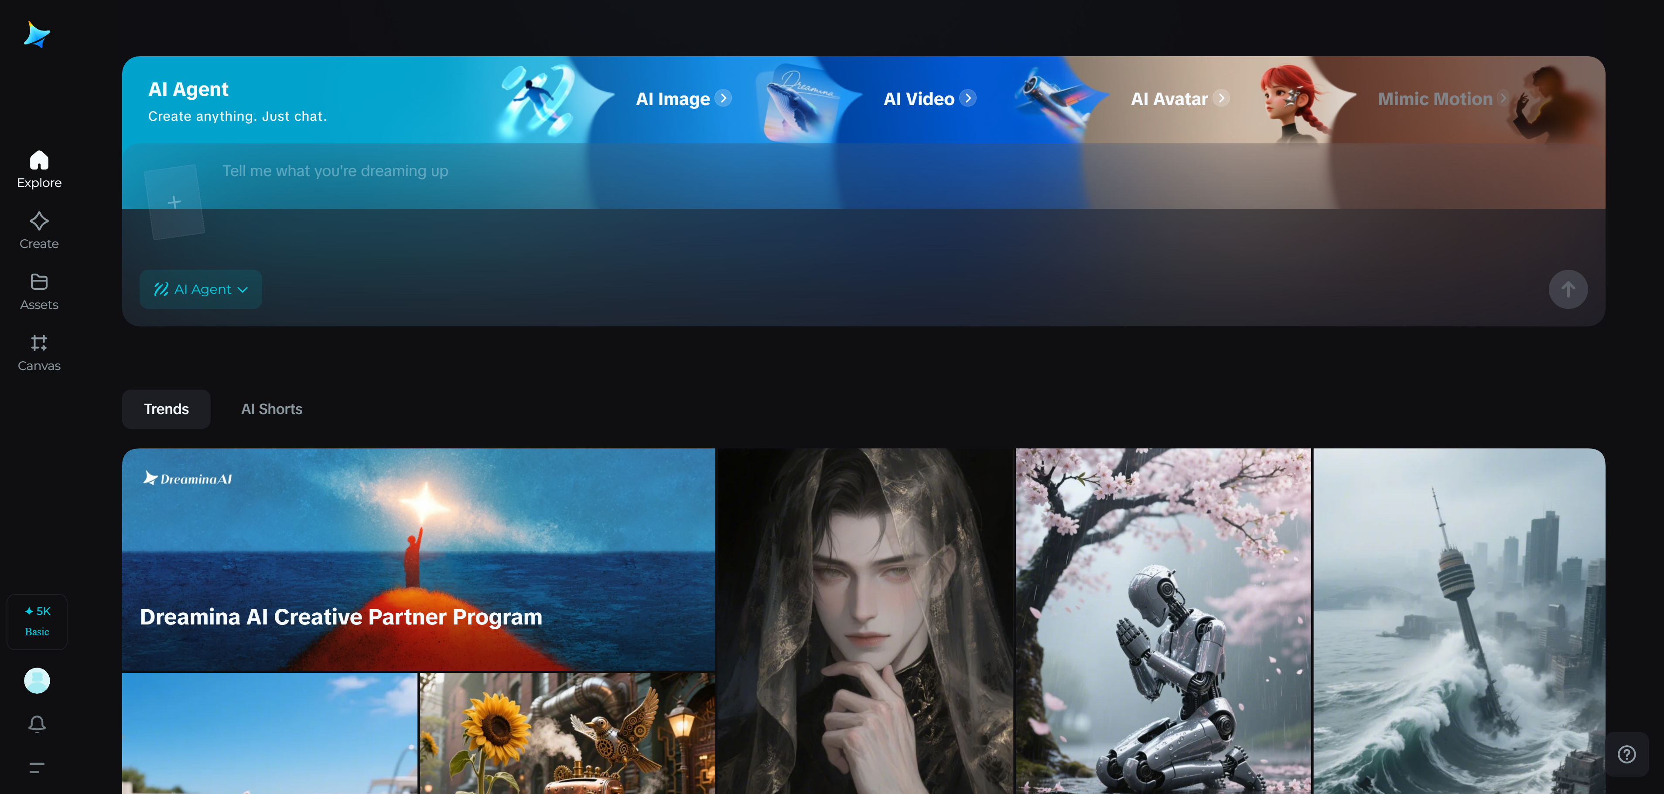The height and width of the screenshot is (794, 1664).
Task: Open AI Avatar via its chevron
Action: [x=1221, y=98]
